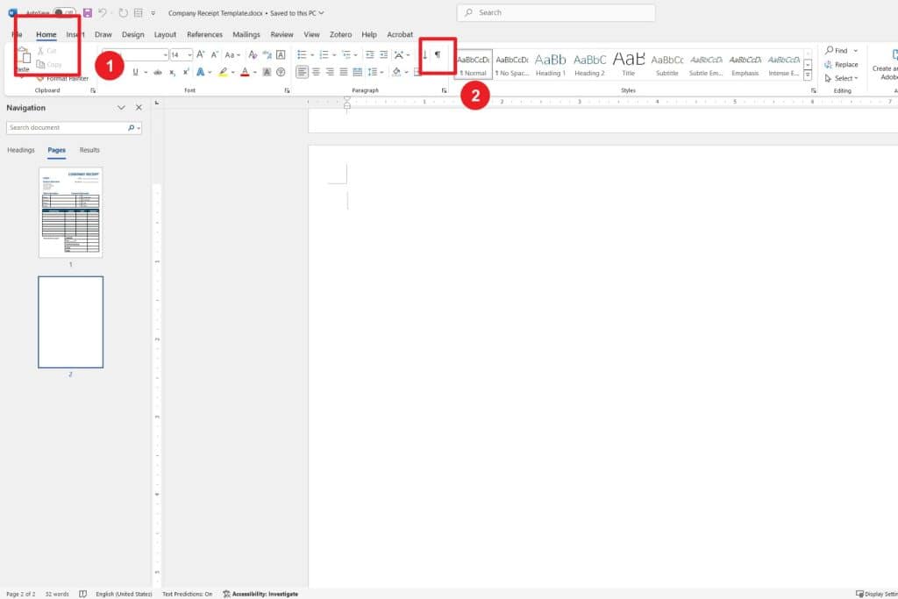This screenshot has width=898, height=599.
Task: Switch to Headings tab in Navigation pane
Action: [x=21, y=150]
